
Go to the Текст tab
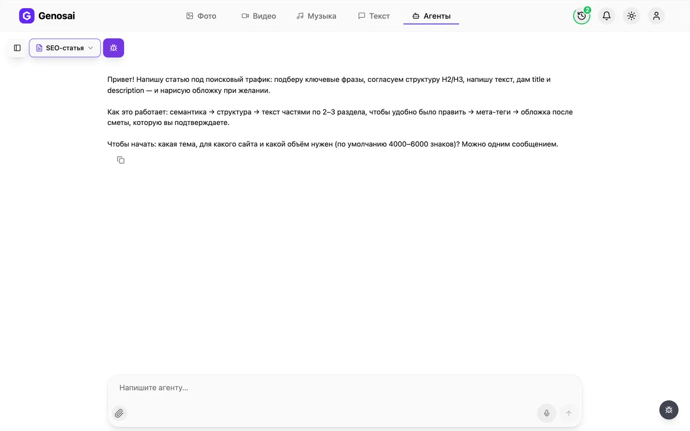tap(374, 16)
